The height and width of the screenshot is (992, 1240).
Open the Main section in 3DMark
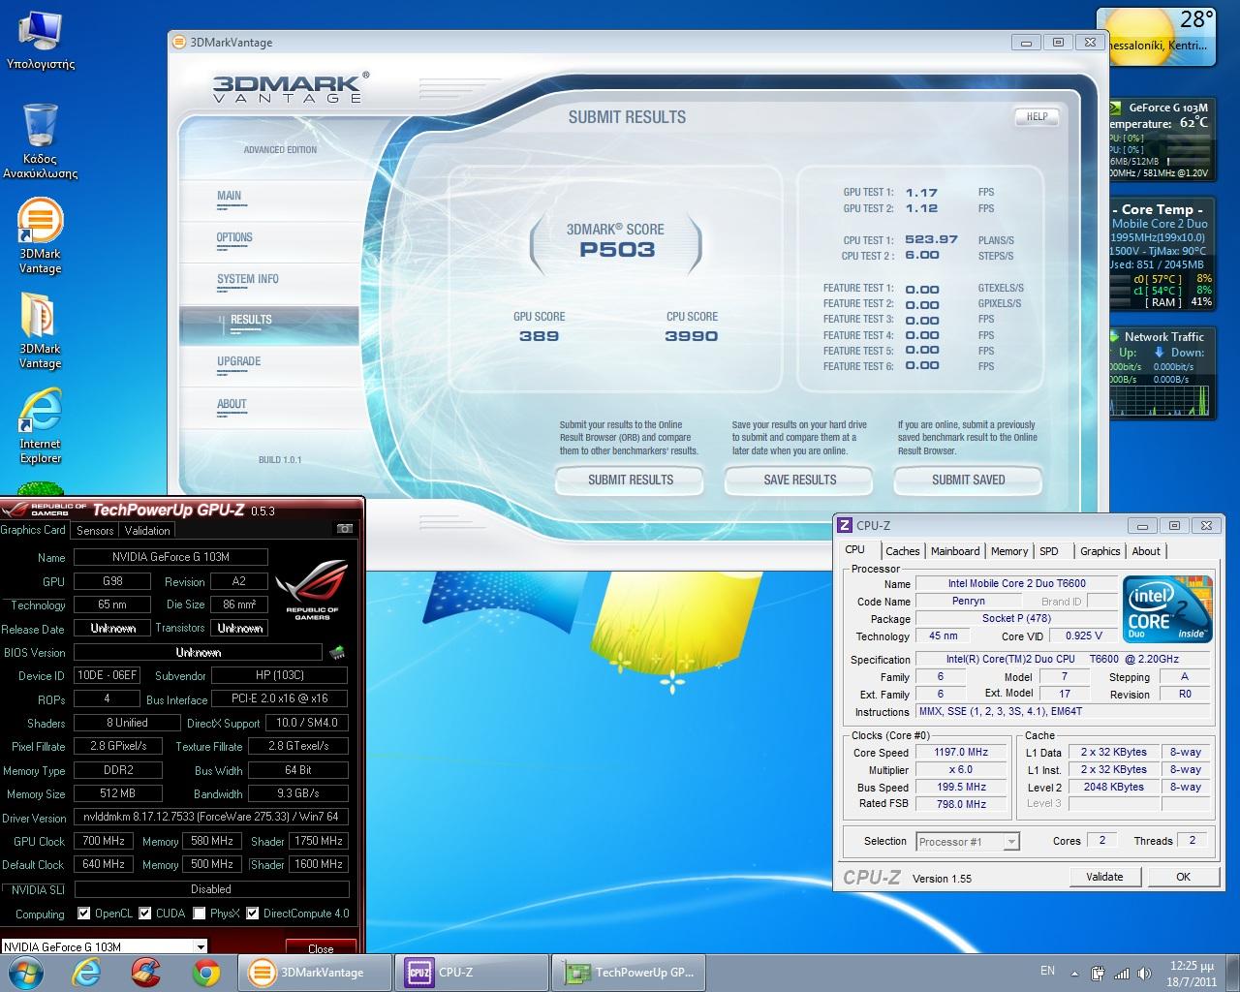pos(230,196)
